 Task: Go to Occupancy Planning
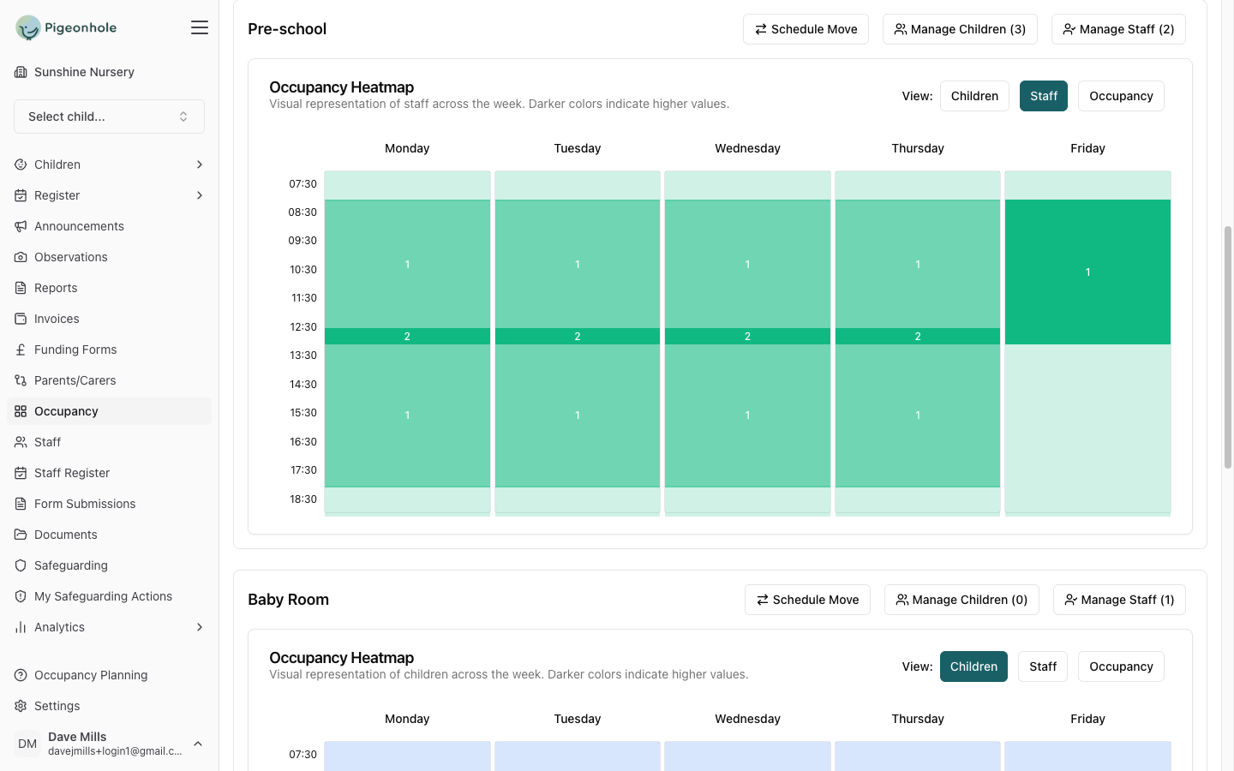click(x=109, y=675)
